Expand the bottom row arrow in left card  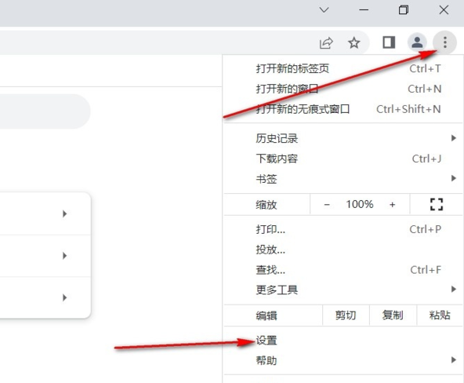[64, 297]
